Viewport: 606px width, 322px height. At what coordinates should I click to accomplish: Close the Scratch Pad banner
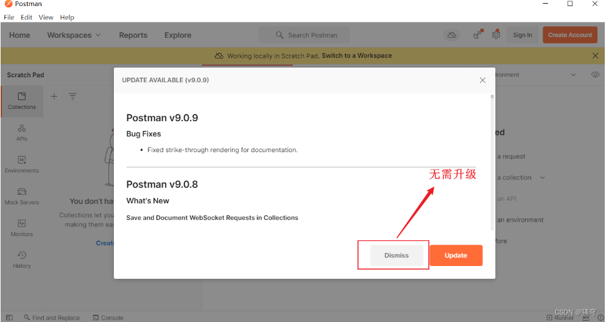595,55
